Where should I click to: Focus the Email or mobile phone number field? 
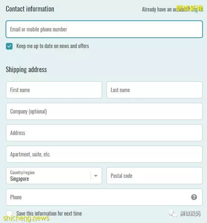pyautogui.click(x=104, y=29)
